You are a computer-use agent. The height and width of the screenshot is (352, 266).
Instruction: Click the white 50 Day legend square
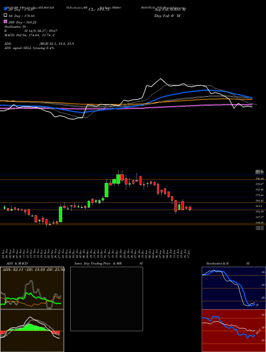pos(5,15)
